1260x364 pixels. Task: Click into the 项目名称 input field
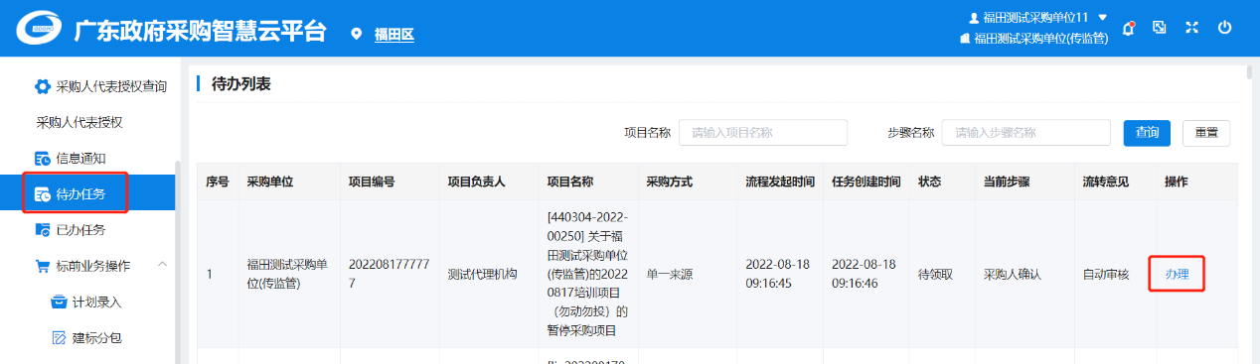763,132
